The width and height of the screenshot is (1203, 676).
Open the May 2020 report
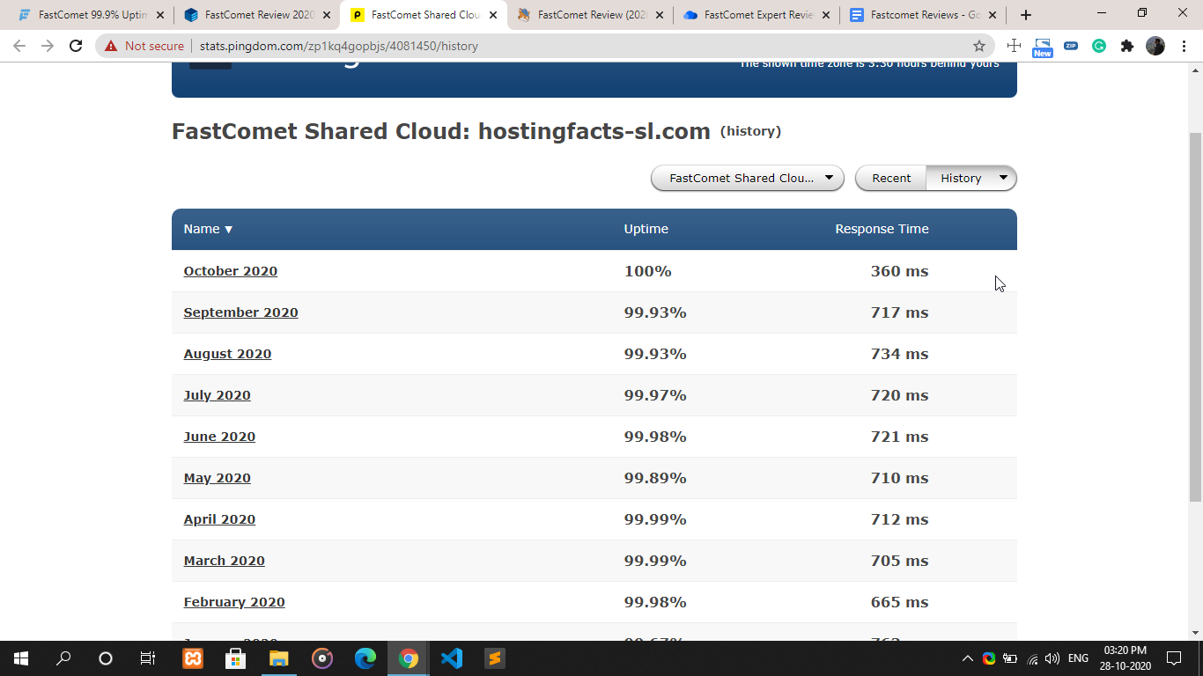pyautogui.click(x=217, y=478)
